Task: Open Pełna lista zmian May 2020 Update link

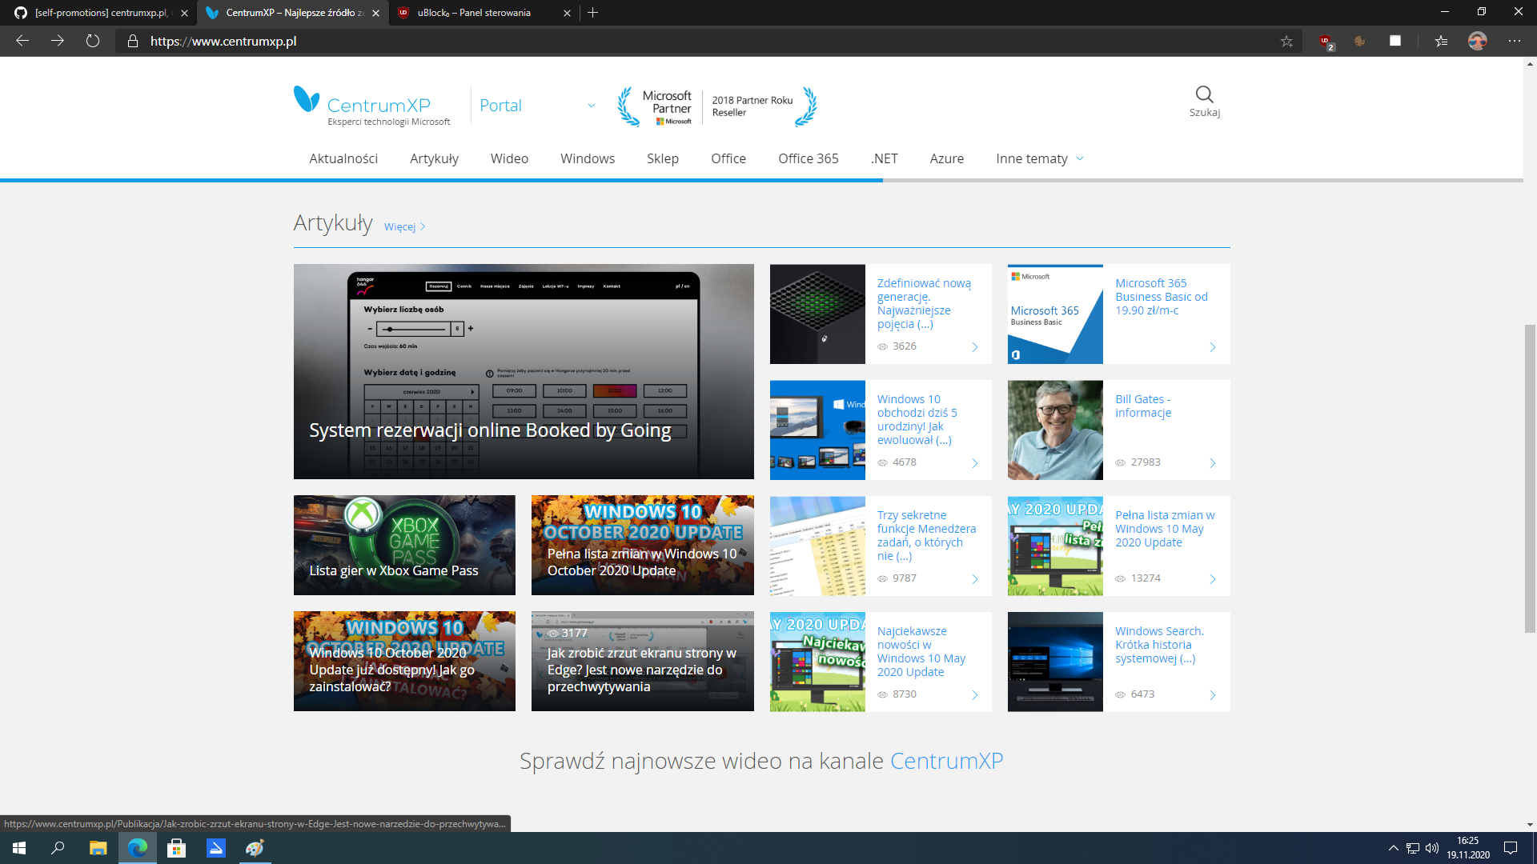Action: point(1165,529)
